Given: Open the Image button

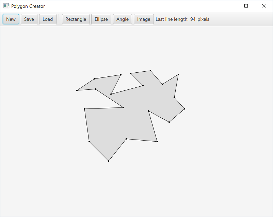Looking at the screenshot, I should point(144,19).
